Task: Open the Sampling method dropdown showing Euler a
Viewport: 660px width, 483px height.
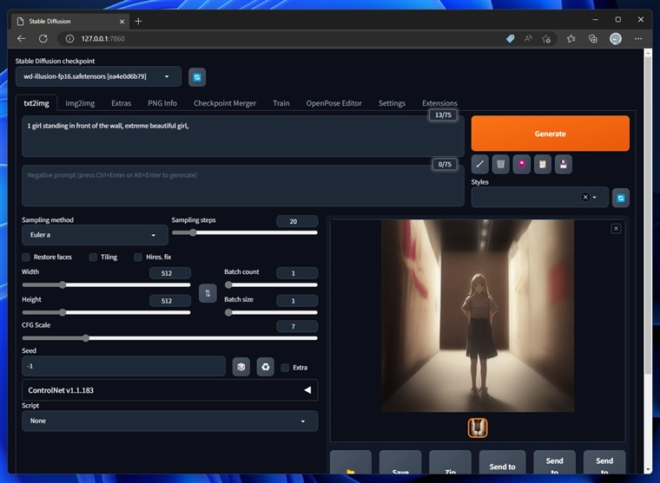Action: pos(95,235)
